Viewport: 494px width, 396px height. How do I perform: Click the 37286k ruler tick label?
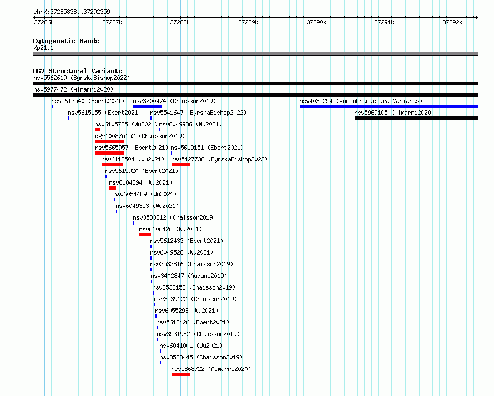(x=44, y=22)
